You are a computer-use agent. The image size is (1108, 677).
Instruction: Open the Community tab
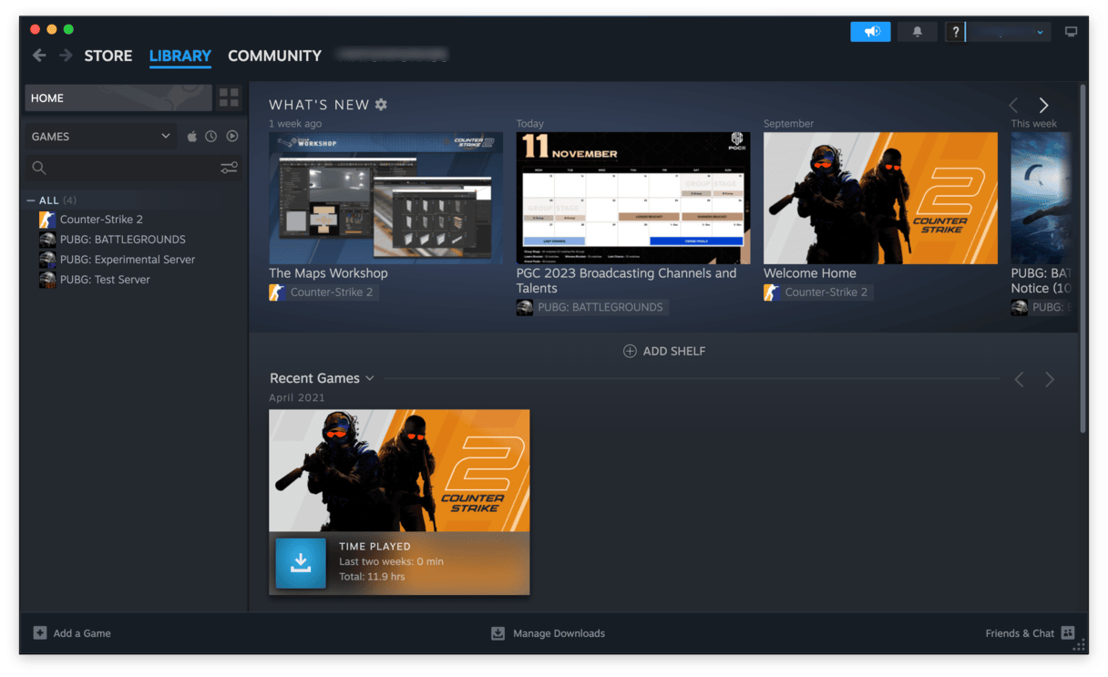tap(274, 56)
